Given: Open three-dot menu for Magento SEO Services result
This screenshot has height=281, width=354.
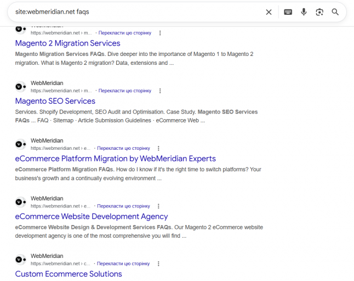Looking at the screenshot, I should (x=160, y=91).
